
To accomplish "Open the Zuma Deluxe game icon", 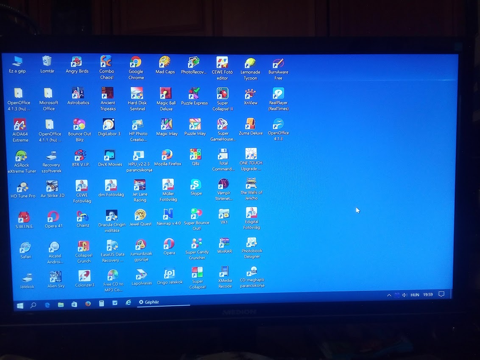I will (251, 127).
